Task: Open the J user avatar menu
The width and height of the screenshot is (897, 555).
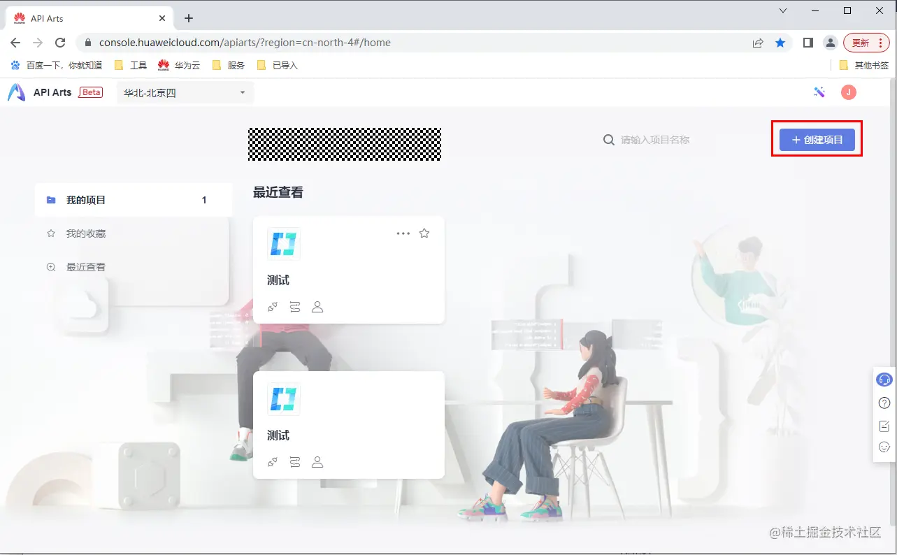Action: (x=849, y=92)
